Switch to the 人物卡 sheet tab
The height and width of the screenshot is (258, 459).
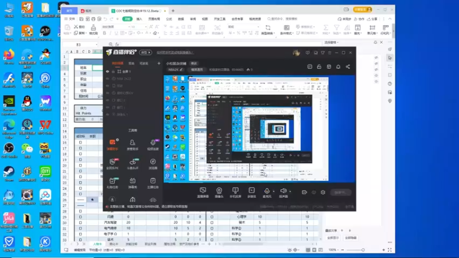coord(98,244)
